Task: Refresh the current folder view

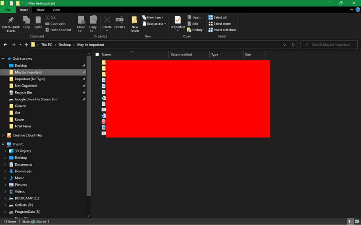Action: pos(293,45)
